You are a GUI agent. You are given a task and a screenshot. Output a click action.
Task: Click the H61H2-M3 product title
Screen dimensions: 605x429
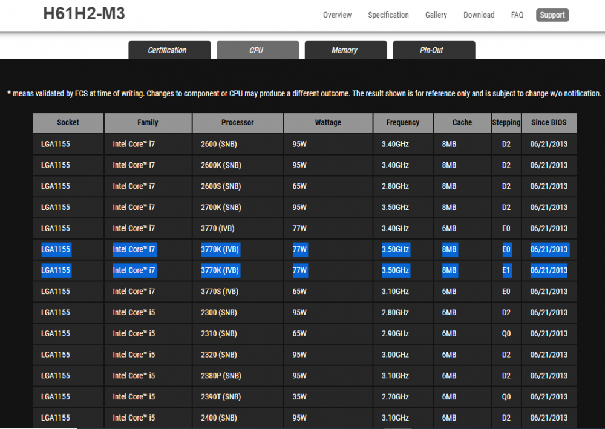point(84,14)
